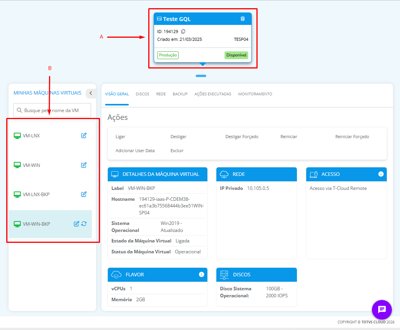Click the Teste GQL project title
This screenshot has height=330, width=400.
point(177,19)
